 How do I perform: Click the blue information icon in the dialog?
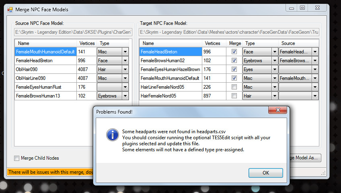click(113, 135)
